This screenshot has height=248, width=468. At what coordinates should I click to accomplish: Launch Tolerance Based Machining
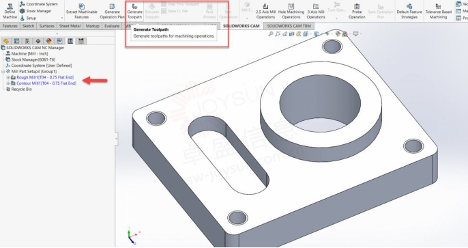pos(438,11)
